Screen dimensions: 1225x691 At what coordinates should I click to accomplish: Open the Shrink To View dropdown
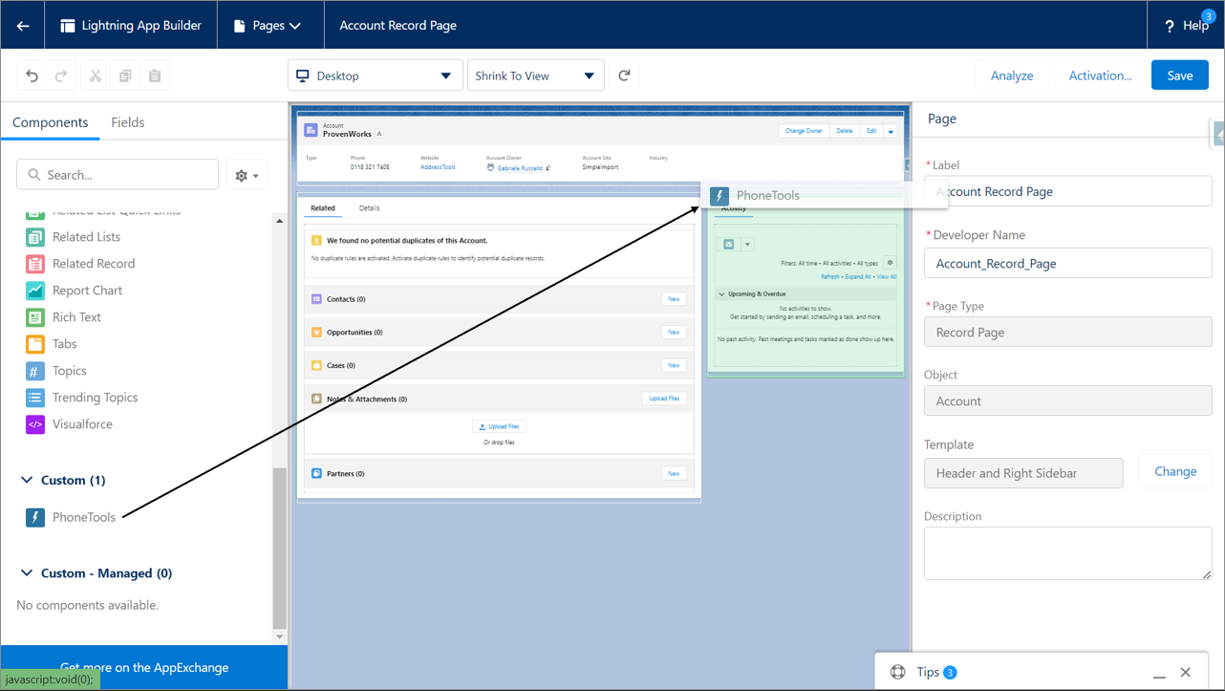coord(535,75)
